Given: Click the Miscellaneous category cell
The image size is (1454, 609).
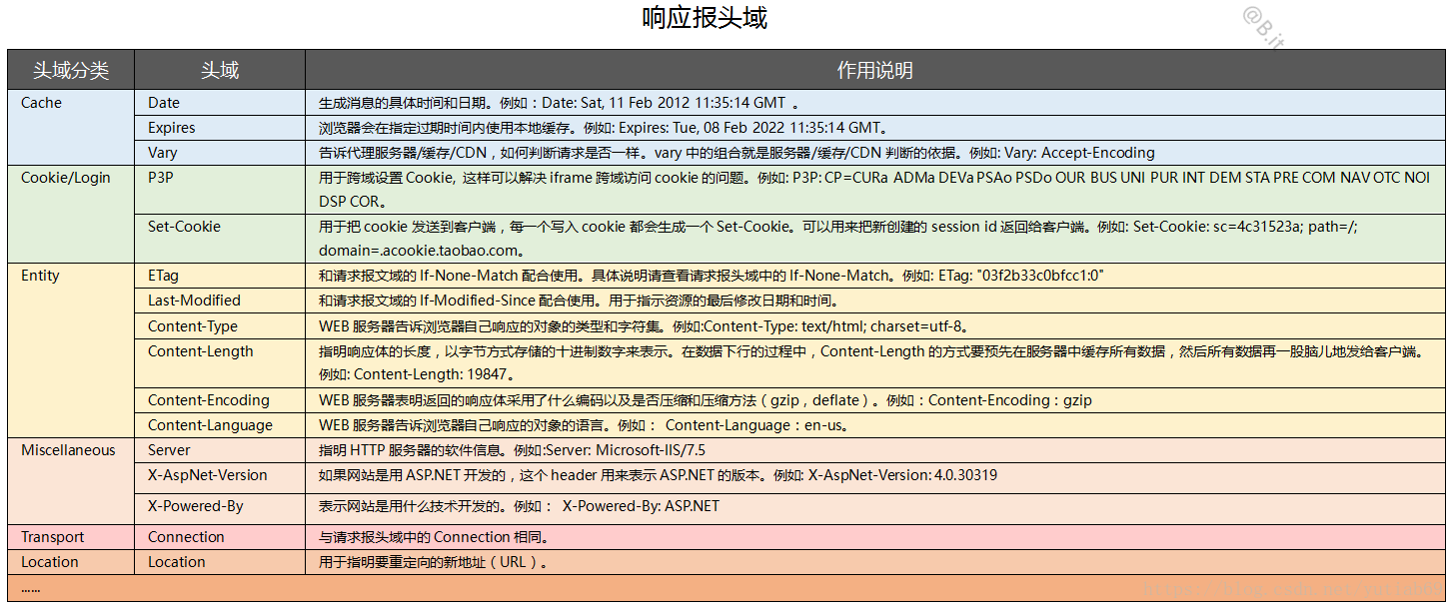Looking at the screenshot, I should (x=71, y=481).
